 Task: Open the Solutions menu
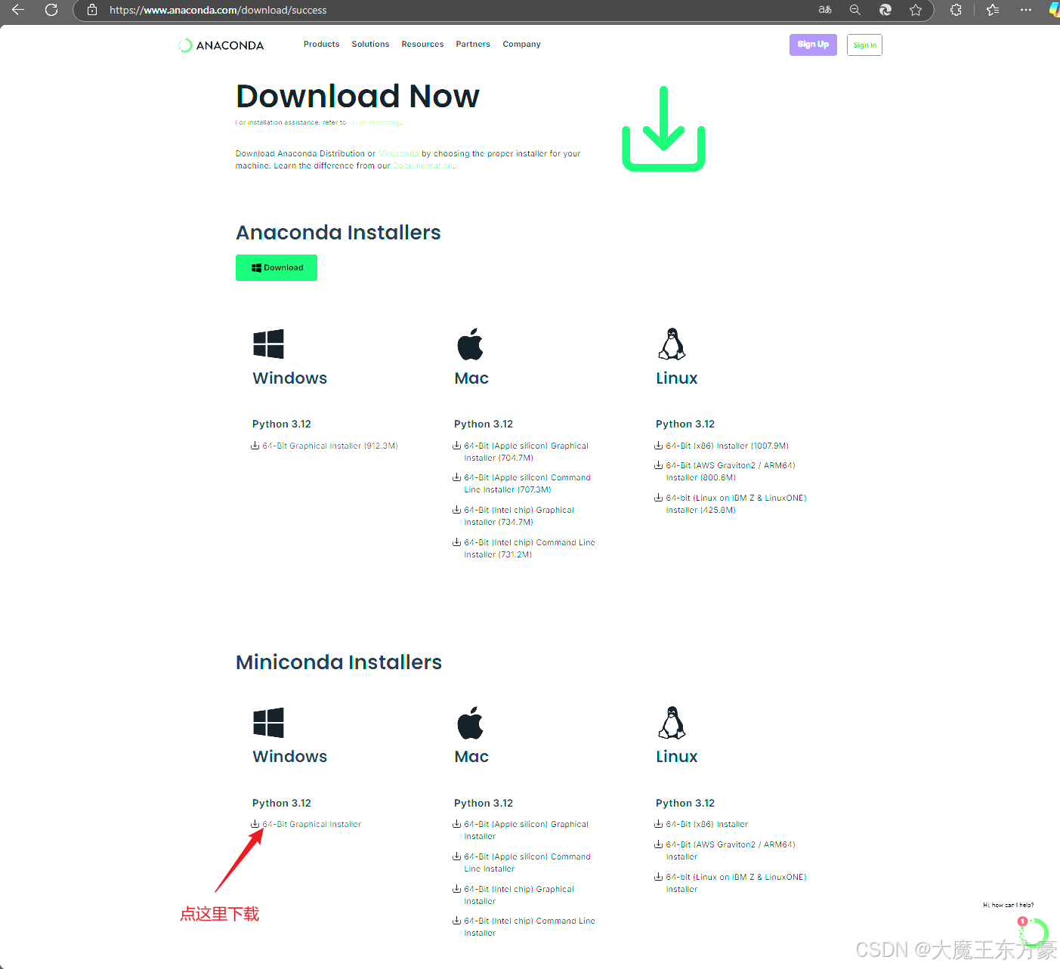click(x=370, y=45)
